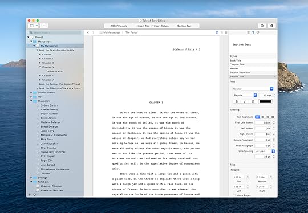Select The Preparation section
This screenshot has height=213, width=308.
tap(54, 71)
